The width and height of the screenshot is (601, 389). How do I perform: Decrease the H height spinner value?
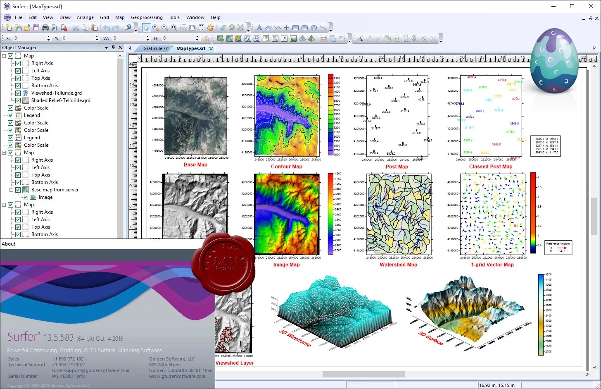197,40
